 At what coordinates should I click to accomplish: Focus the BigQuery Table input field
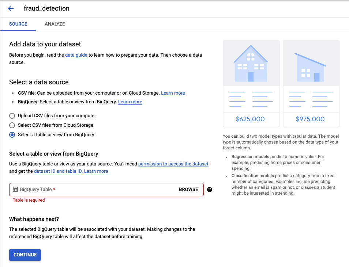pyautogui.click(x=95, y=190)
